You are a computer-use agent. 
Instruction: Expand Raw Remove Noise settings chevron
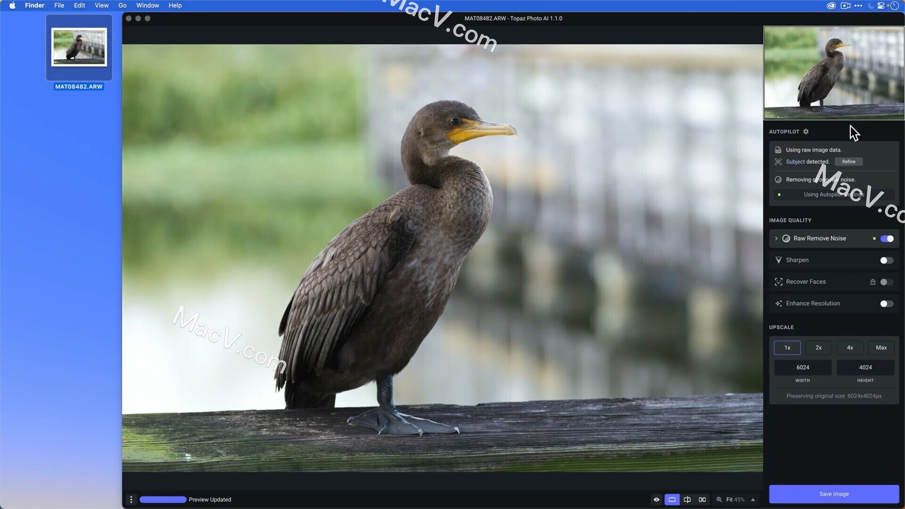tap(776, 238)
